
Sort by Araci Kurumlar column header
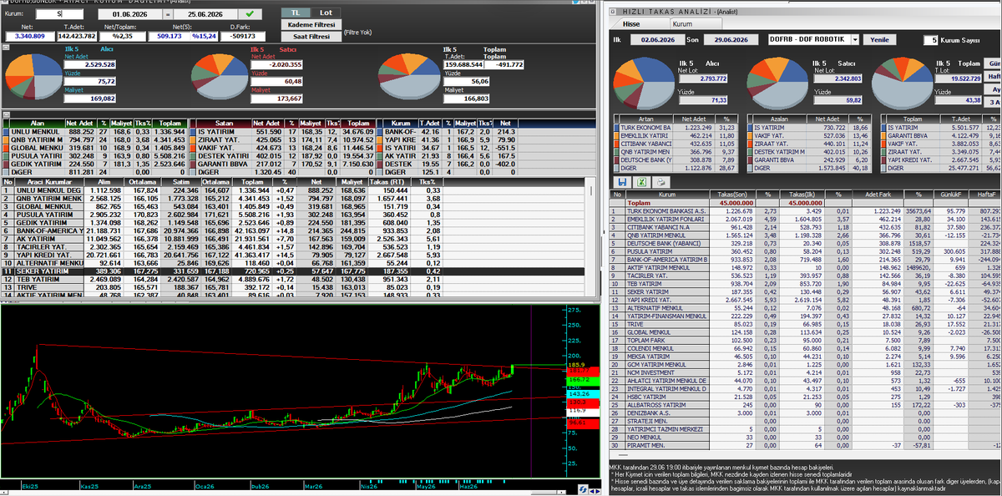click(x=48, y=181)
